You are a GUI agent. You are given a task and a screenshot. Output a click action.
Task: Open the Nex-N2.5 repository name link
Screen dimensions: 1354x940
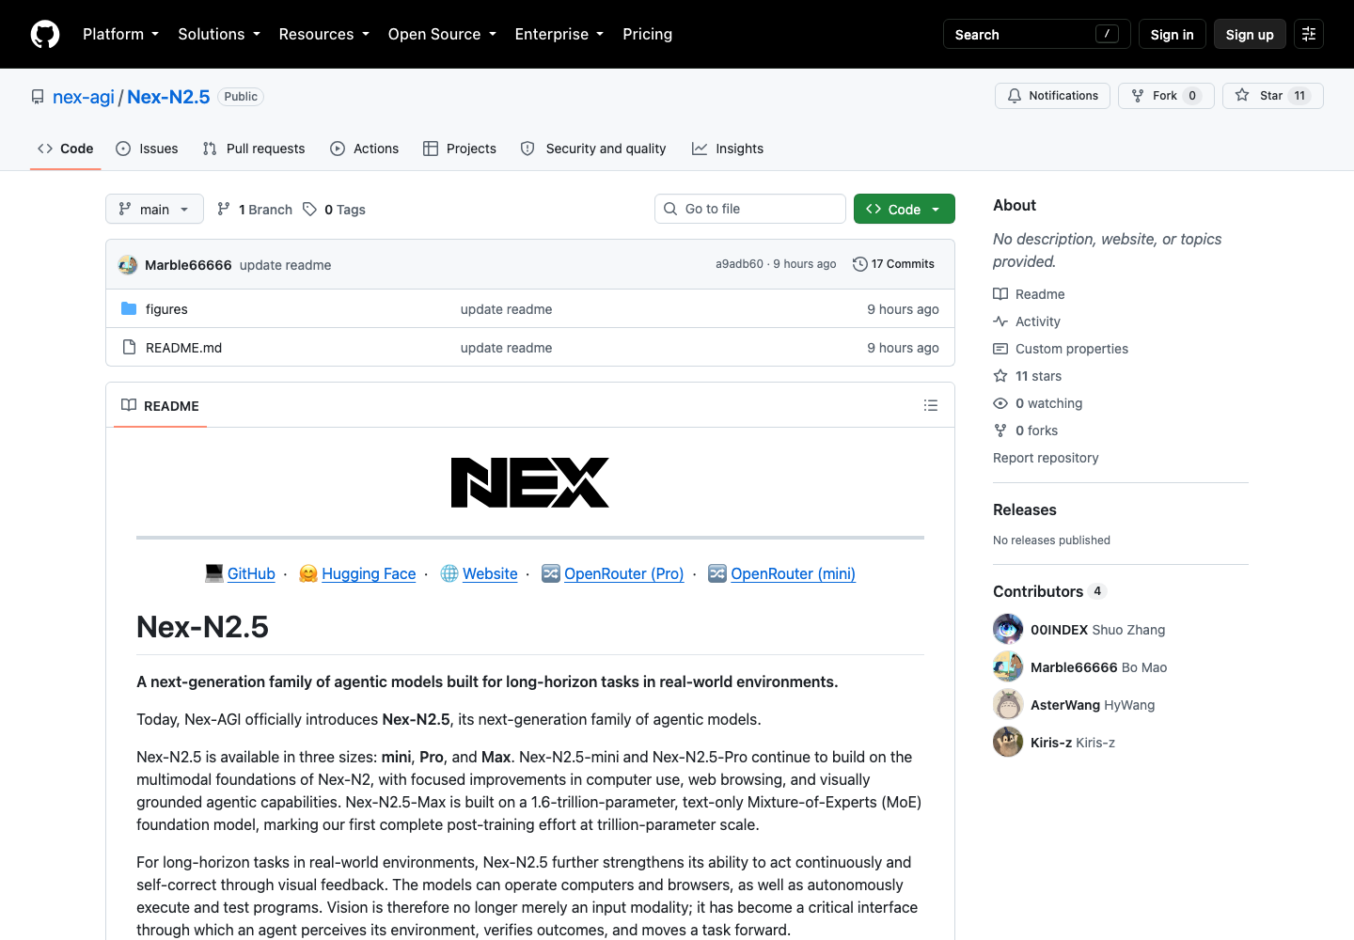168,97
